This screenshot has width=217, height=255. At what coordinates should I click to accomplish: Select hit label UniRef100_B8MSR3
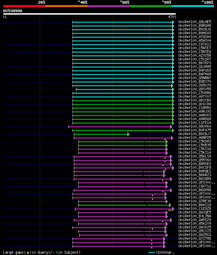195,164
